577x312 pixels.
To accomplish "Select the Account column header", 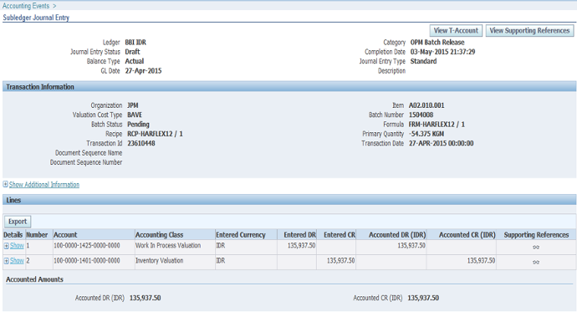I will [x=65, y=235].
